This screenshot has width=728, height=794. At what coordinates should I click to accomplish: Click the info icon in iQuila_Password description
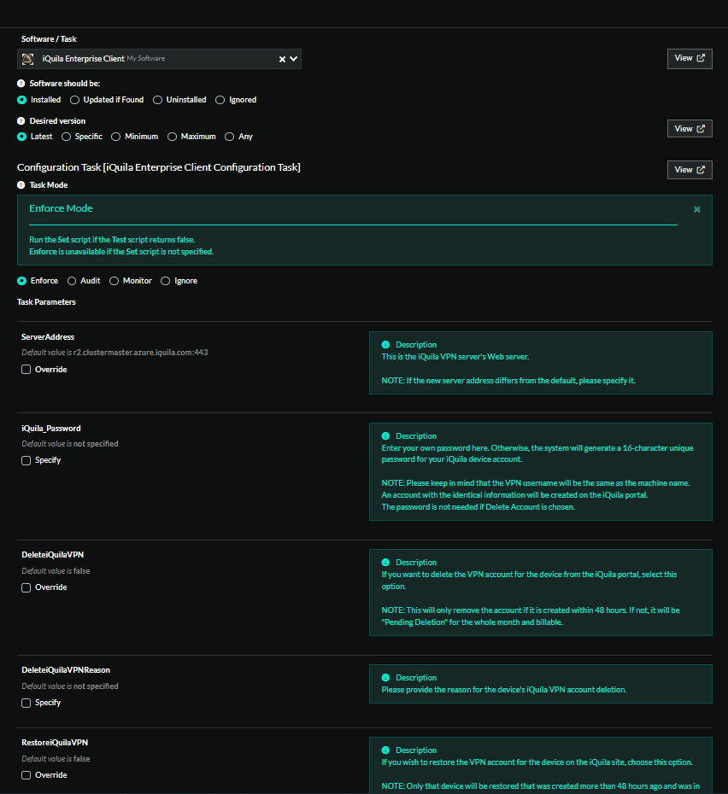[x=385, y=436]
